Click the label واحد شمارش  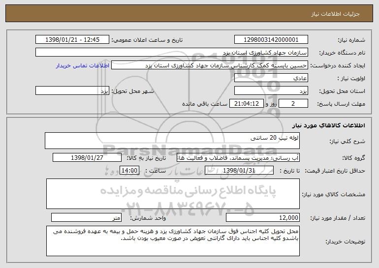click(148, 218)
